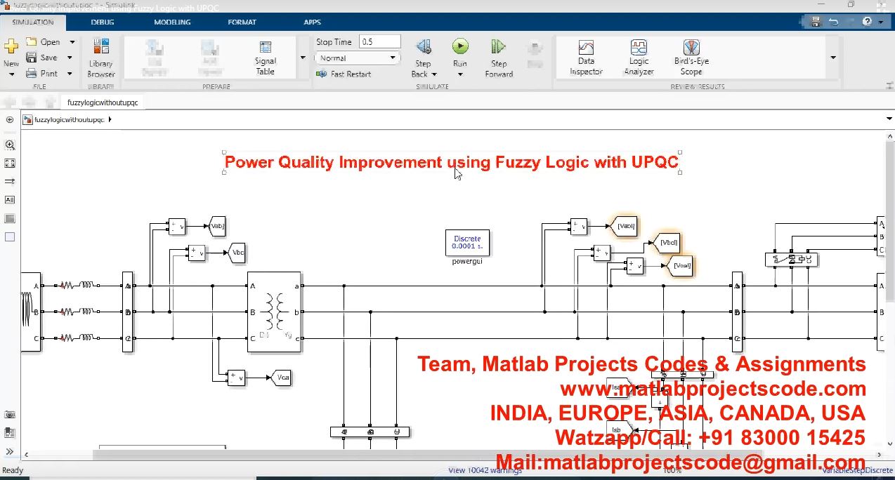Open the simulation mode Normal dropdown

click(358, 58)
